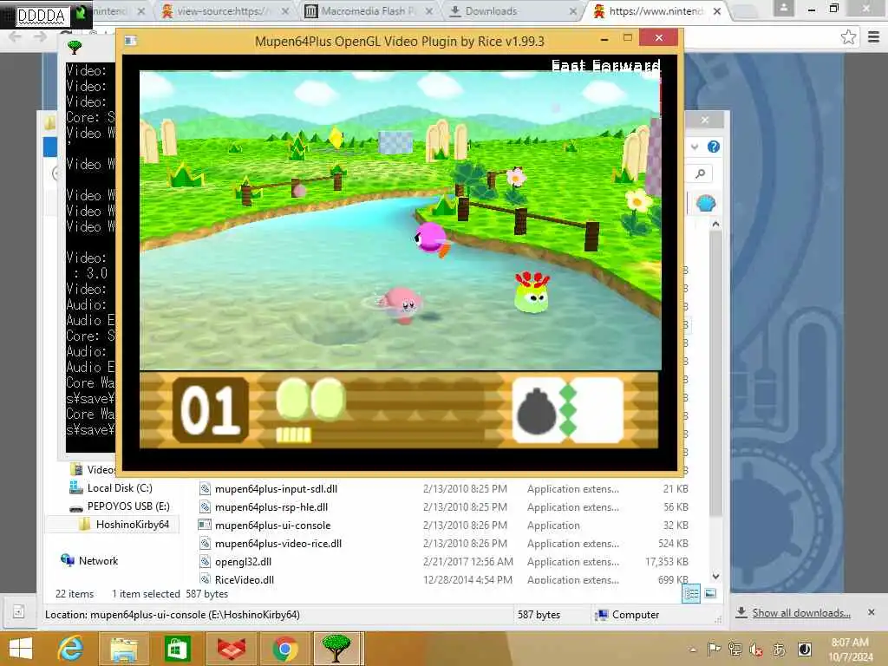The height and width of the screenshot is (666, 888).
Task: Click the tree icon on console window title
Action: click(75, 48)
